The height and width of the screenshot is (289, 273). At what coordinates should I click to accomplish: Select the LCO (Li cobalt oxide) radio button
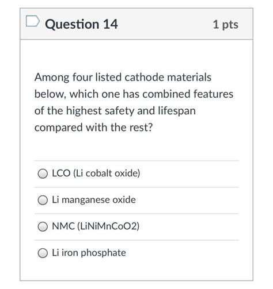[x=43, y=174]
